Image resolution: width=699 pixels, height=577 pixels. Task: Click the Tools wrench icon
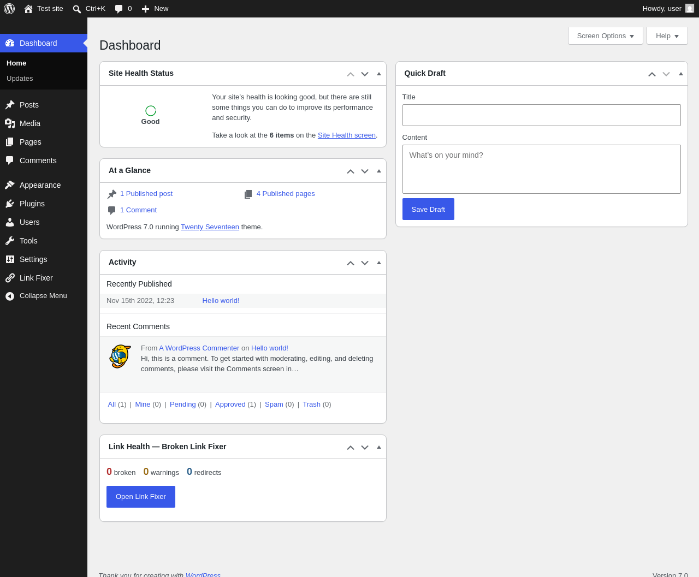[10, 241]
